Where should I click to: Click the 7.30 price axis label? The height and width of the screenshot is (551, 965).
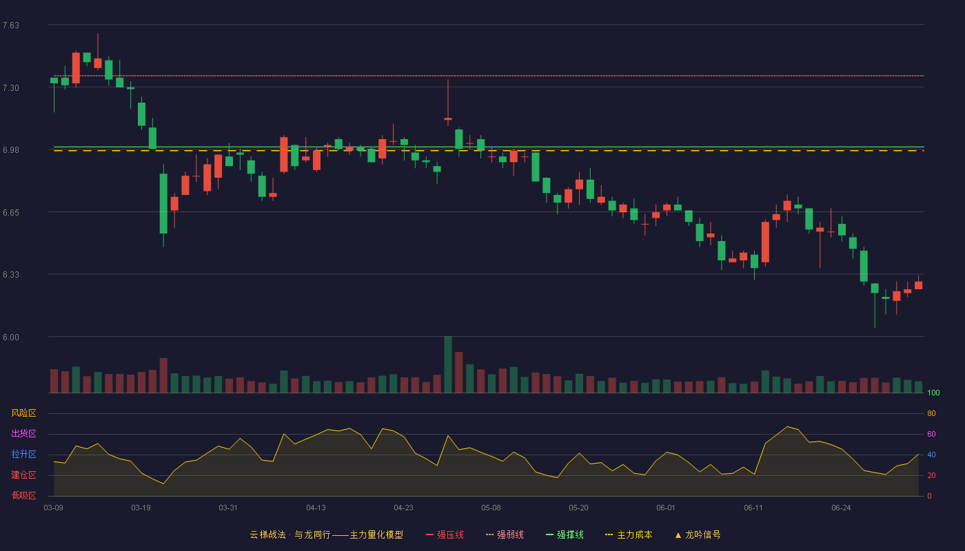tap(11, 88)
